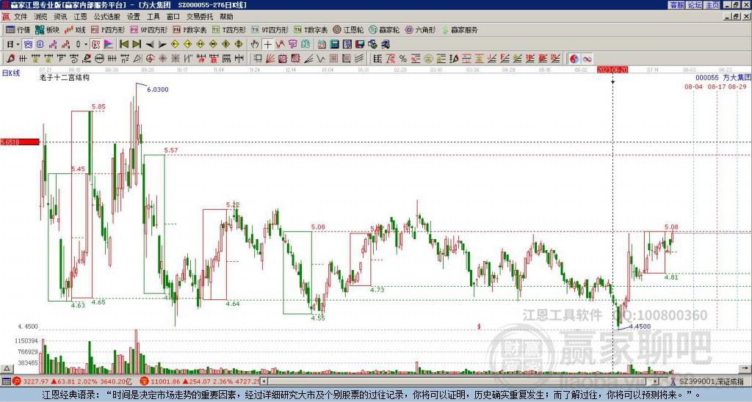Jump to first bar arrow icon

[124, 45]
